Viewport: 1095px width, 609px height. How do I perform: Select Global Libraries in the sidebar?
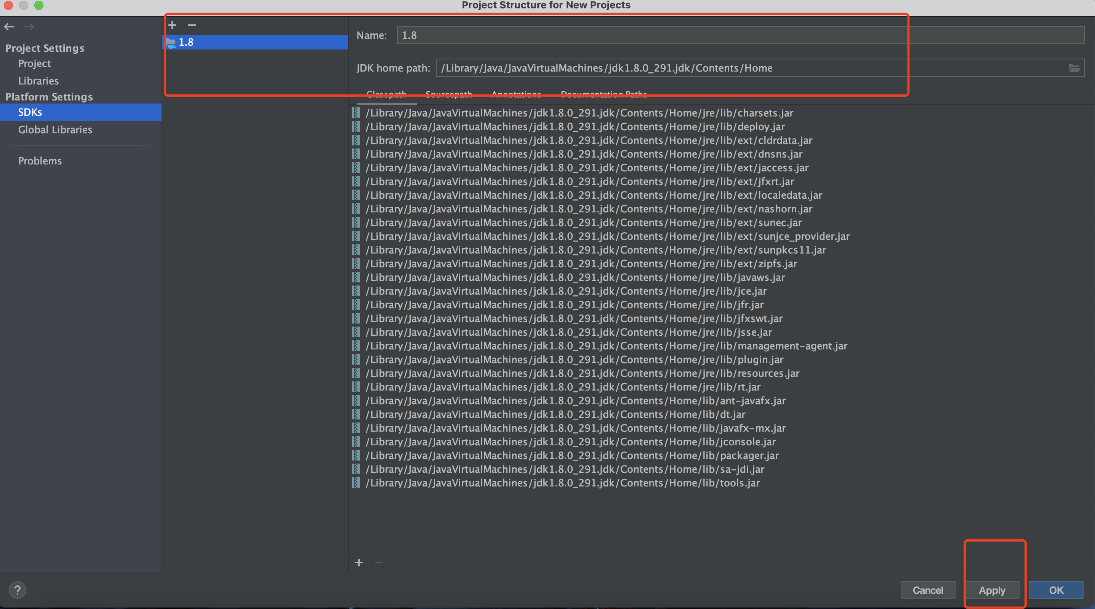coord(55,129)
